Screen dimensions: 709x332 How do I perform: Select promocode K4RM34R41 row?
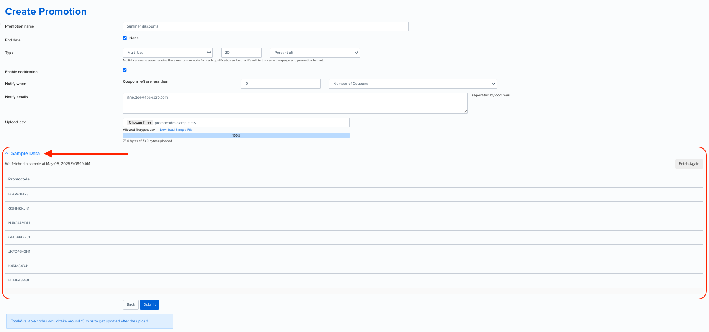click(354, 266)
